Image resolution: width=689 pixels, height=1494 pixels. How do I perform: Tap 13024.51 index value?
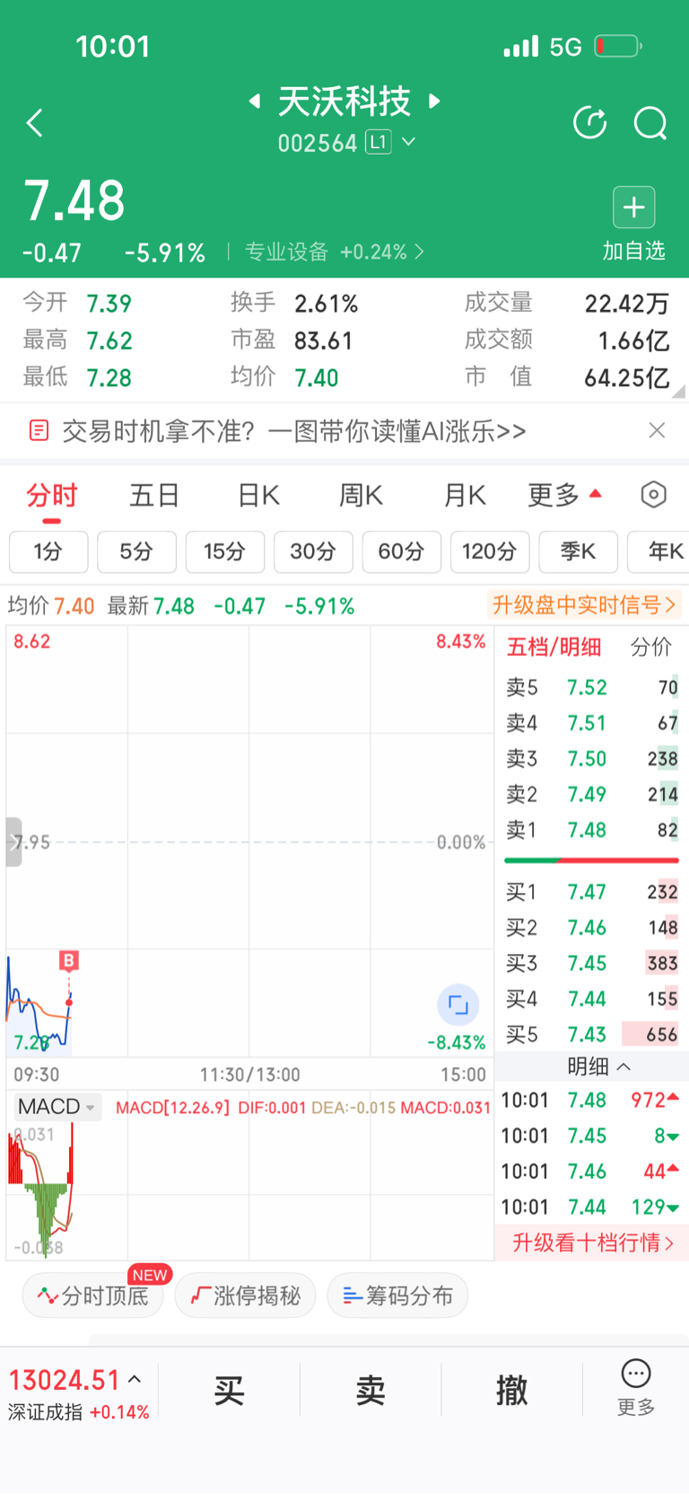(64, 1379)
